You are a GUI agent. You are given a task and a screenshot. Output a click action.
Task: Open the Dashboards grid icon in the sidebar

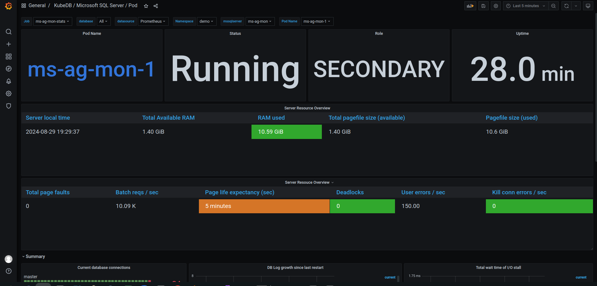click(x=8, y=56)
